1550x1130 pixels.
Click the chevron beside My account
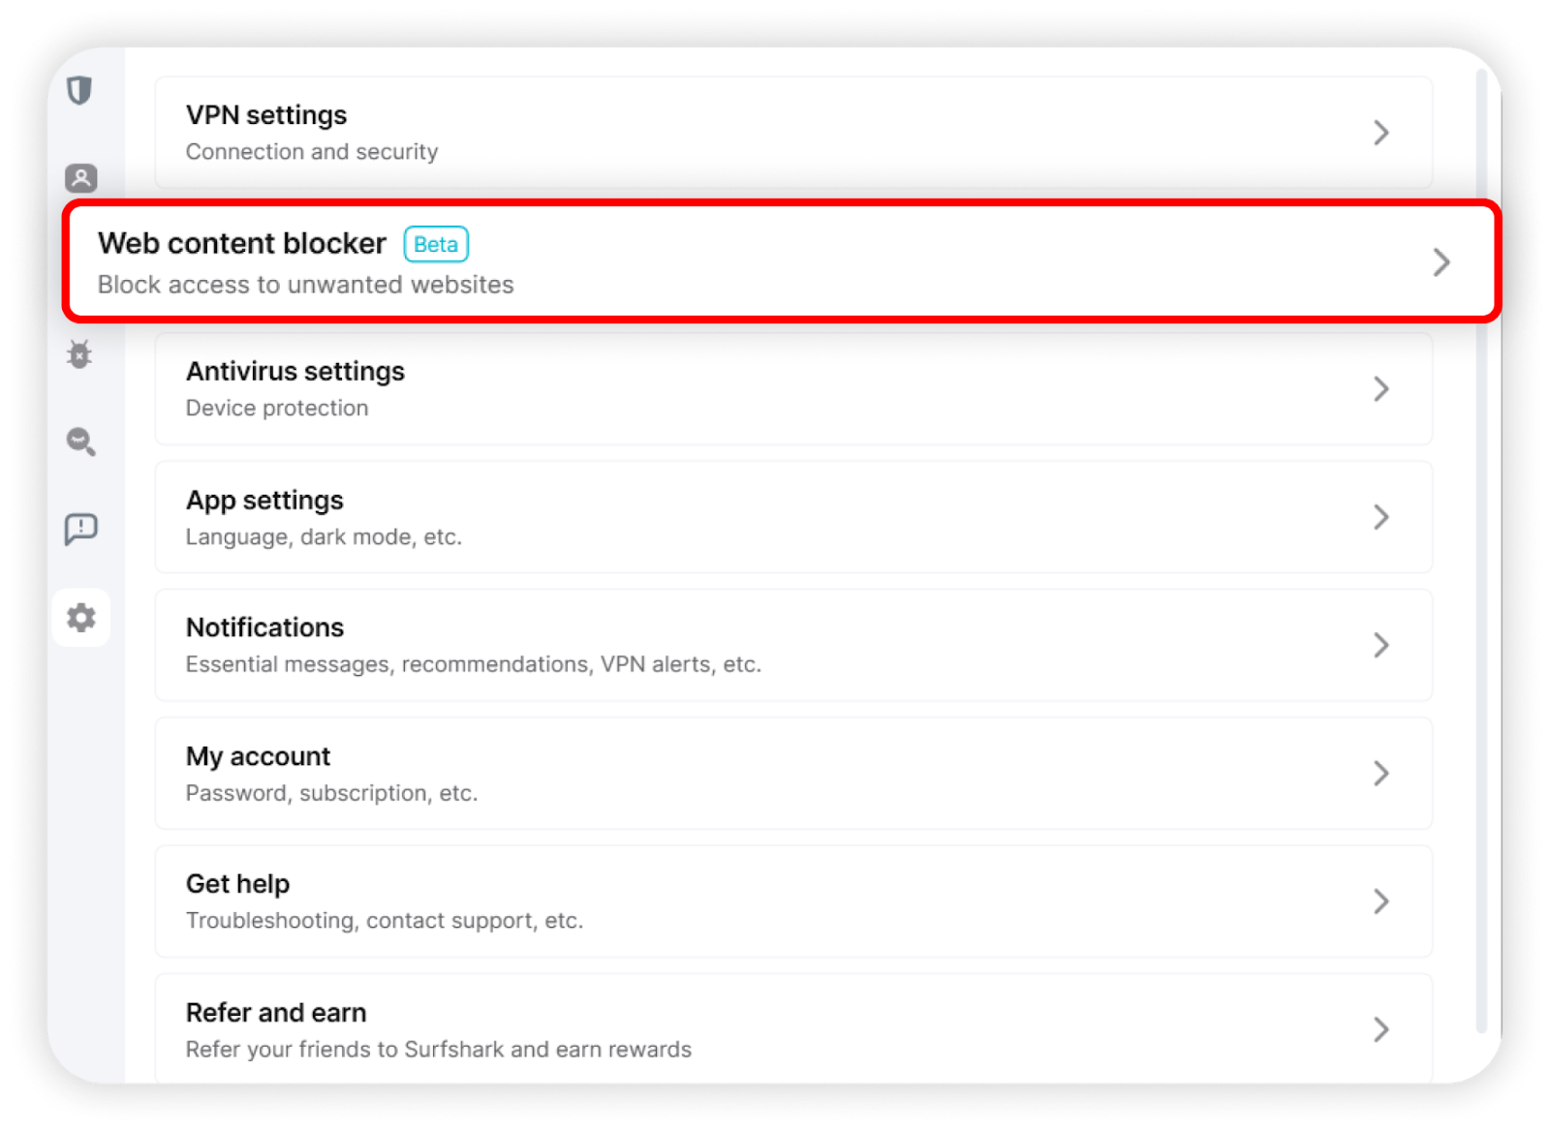pyautogui.click(x=1381, y=774)
